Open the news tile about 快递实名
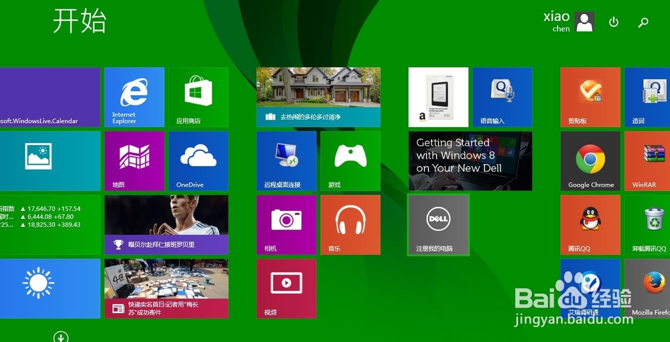This screenshot has height=342, width=670. click(x=166, y=288)
